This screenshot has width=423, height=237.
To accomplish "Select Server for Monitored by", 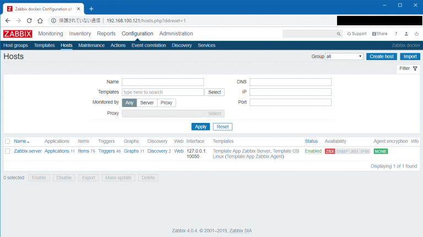I will 147,103.
